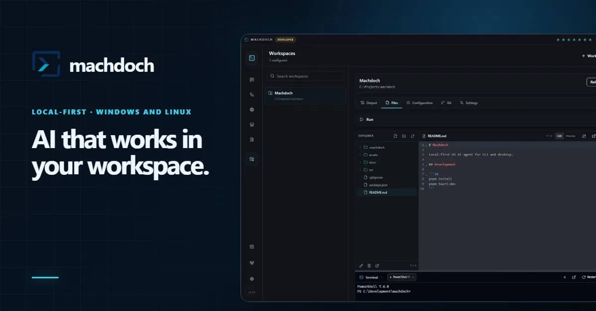Click the C:\Projects\machdoch path text
This screenshot has height=311, width=596.
(377, 87)
